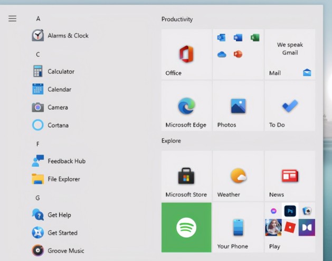Select the Productivity group header

point(177,20)
